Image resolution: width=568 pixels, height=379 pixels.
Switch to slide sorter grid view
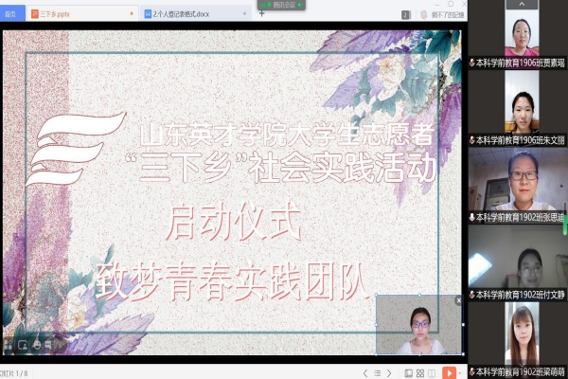click(420, 373)
